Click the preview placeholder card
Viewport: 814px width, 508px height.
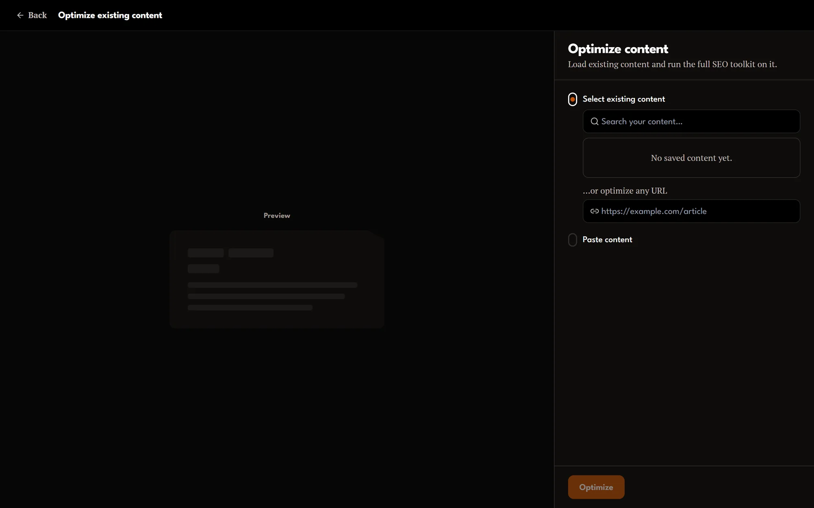[x=277, y=279]
